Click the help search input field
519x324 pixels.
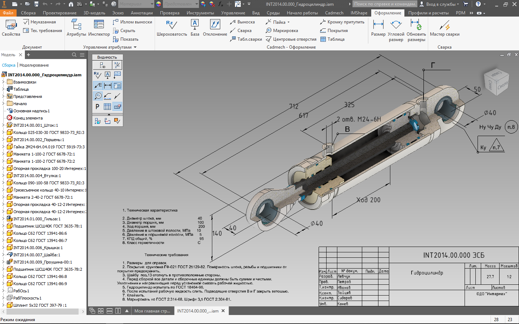pos(384,4)
